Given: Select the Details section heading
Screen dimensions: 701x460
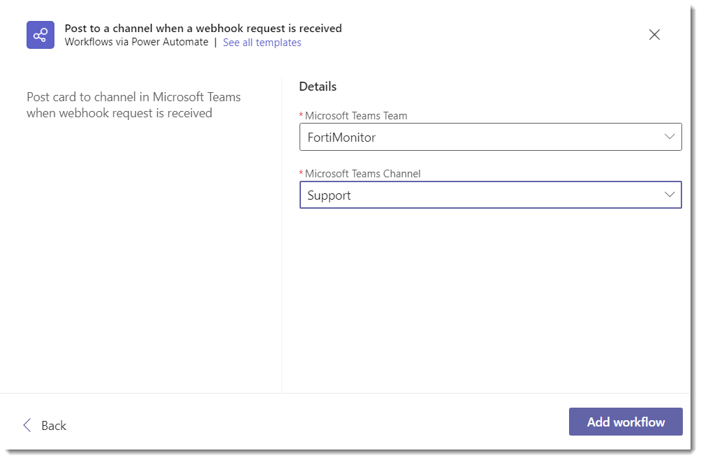Looking at the screenshot, I should [318, 87].
